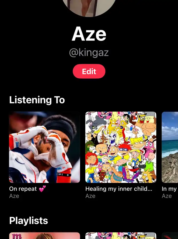Open the dark third thumbnail under Playlists
Viewport: 178px width, 239px height.
(x=170, y=236)
